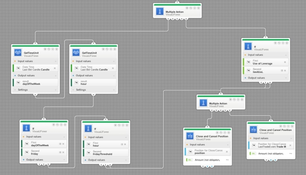This screenshot has width=306, height=175.
Task: Click the pawn icon of the lower Multiple Action block
Action: pyautogui.click(x=203, y=103)
